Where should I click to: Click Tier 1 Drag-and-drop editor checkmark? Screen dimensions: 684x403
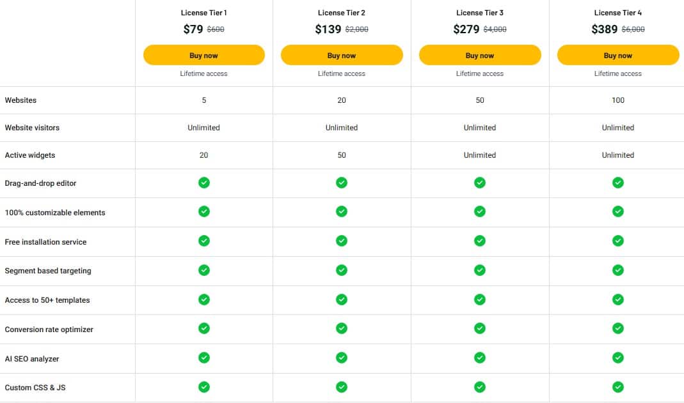(203, 183)
